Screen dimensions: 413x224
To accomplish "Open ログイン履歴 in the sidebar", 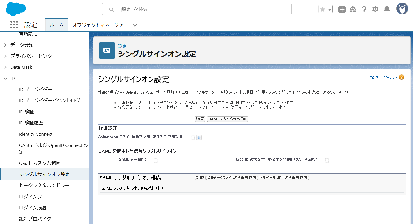I will coord(33,208).
